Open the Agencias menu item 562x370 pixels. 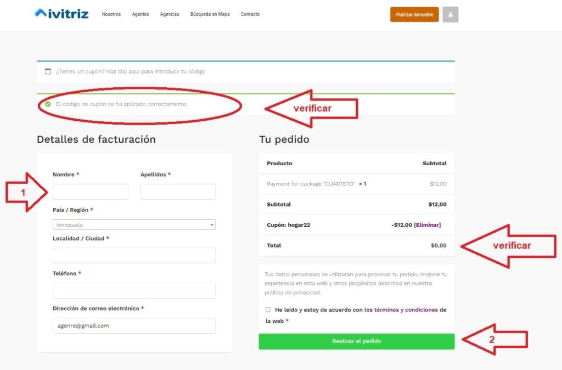pyautogui.click(x=170, y=14)
